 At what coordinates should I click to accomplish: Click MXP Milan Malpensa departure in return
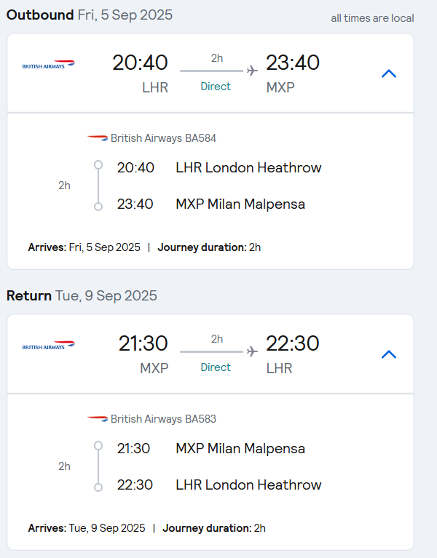click(x=240, y=448)
